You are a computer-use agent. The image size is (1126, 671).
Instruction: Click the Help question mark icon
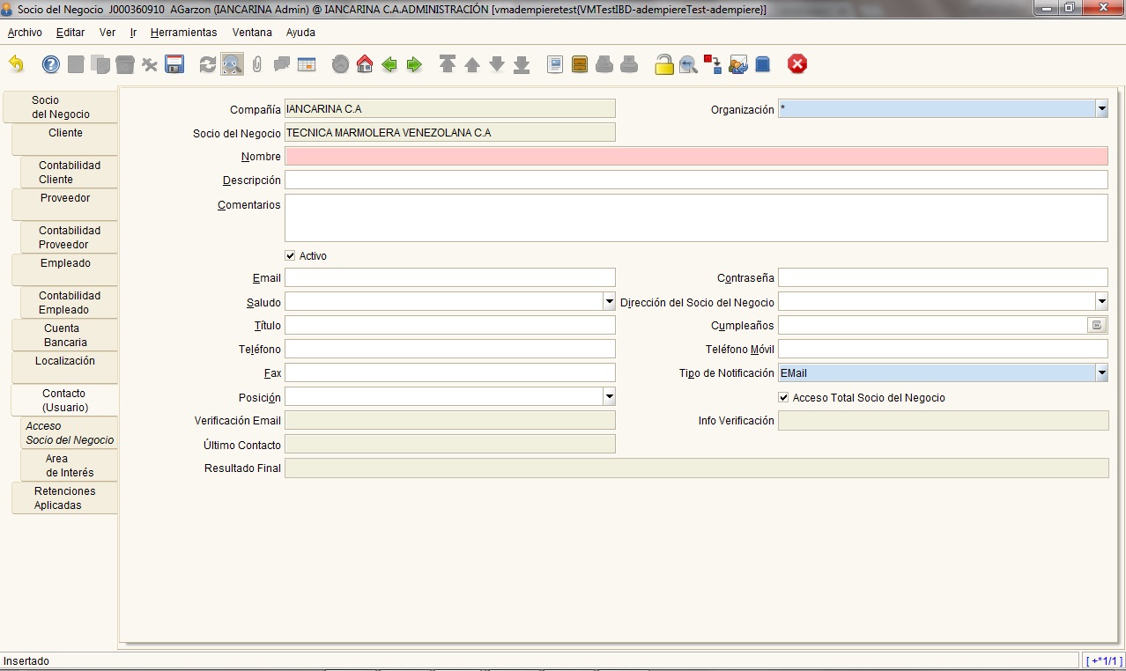51,64
